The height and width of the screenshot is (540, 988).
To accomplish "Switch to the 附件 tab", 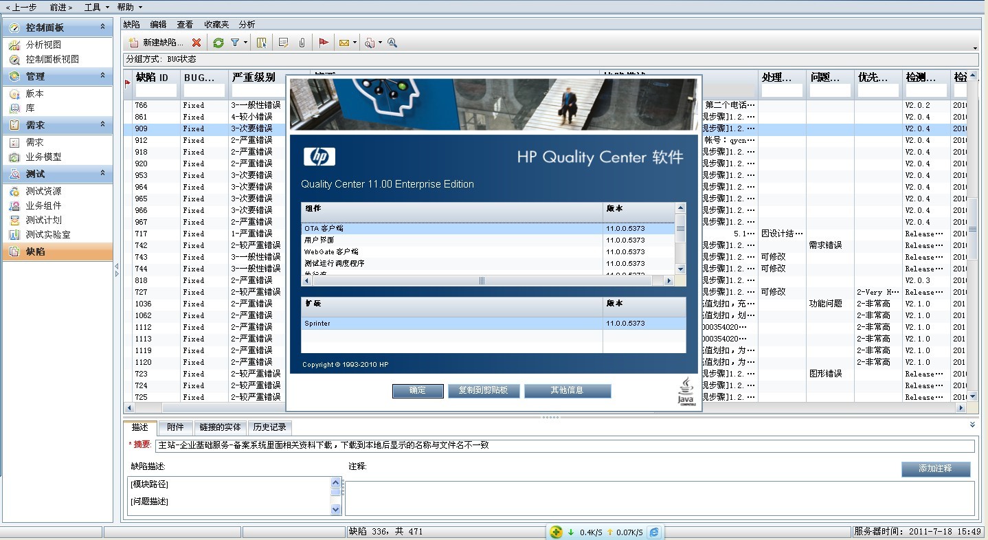I will click(x=175, y=427).
